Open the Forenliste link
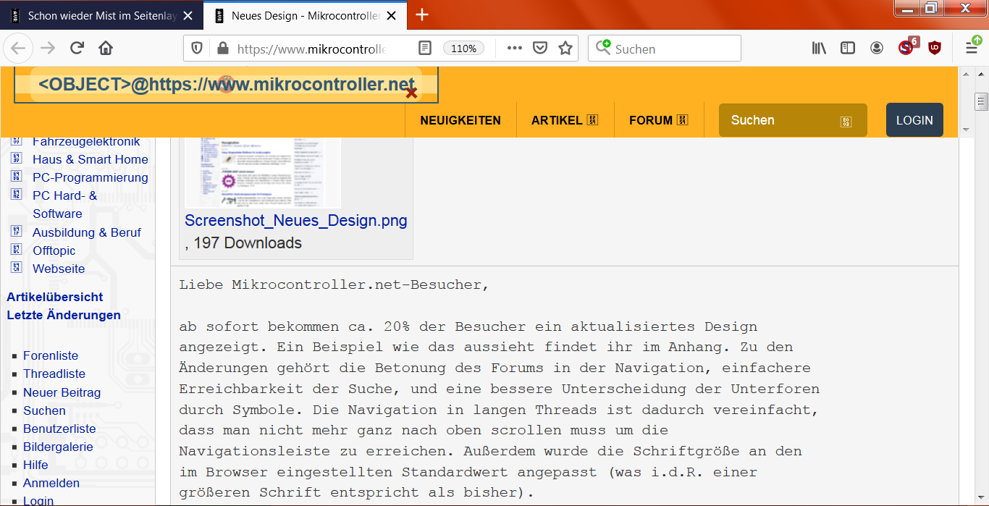 pyautogui.click(x=51, y=355)
